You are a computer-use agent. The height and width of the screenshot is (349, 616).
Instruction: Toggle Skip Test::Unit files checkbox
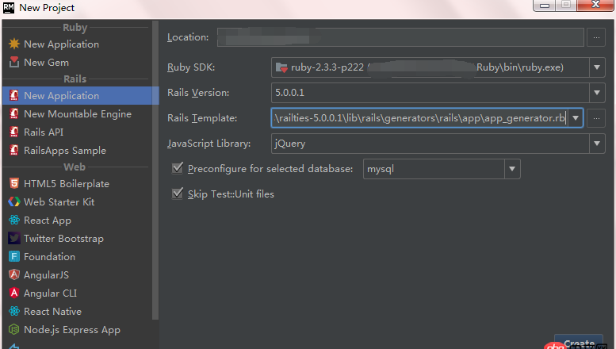click(178, 194)
